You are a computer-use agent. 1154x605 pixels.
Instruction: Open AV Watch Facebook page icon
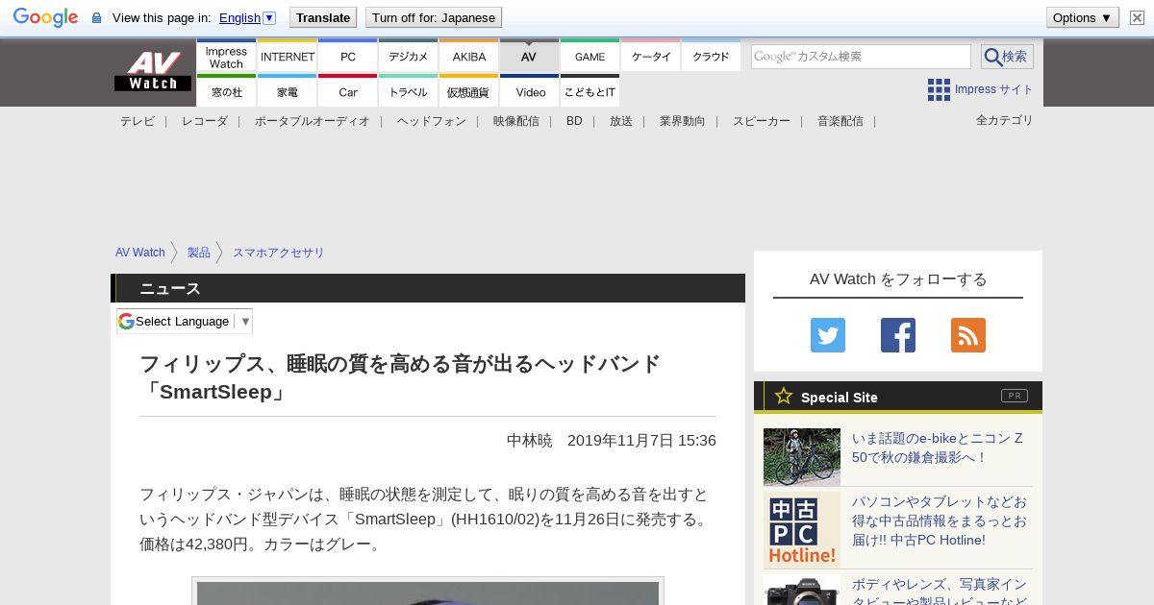pos(898,335)
